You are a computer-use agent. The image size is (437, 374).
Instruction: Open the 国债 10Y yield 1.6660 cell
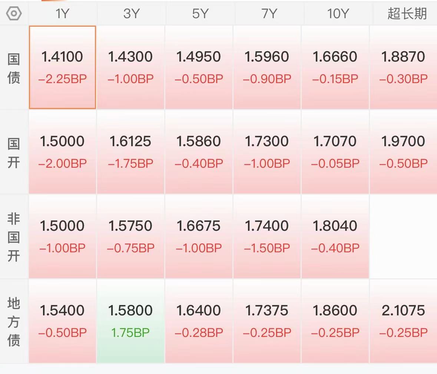click(x=335, y=67)
